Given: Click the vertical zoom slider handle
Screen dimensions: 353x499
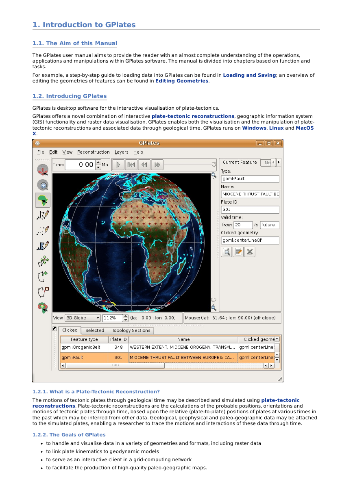Looking at the screenshot, I should pos(214,300).
